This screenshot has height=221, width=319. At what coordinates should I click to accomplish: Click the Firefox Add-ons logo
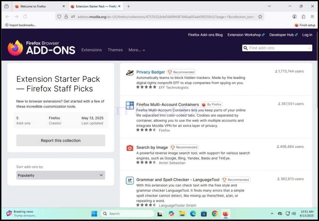[42, 48]
